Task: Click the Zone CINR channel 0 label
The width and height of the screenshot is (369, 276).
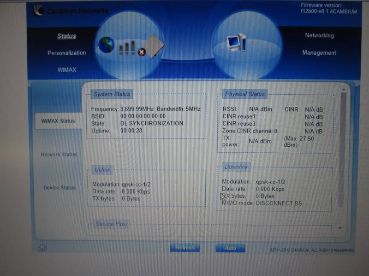Action: point(250,131)
